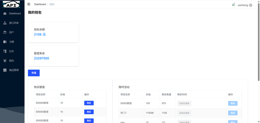Viewport: 260px width, 123px height.
Task: Click the 接口列表 tree icon
Action: 5,23
